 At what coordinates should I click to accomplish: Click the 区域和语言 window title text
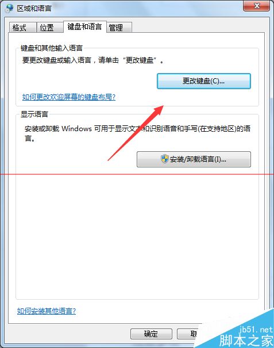coord(34,9)
